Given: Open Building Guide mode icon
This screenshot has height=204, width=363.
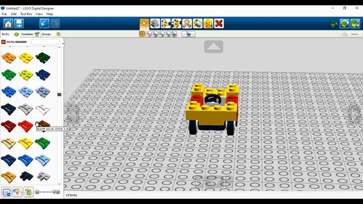Looking at the screenshot, I should point(355,24).
